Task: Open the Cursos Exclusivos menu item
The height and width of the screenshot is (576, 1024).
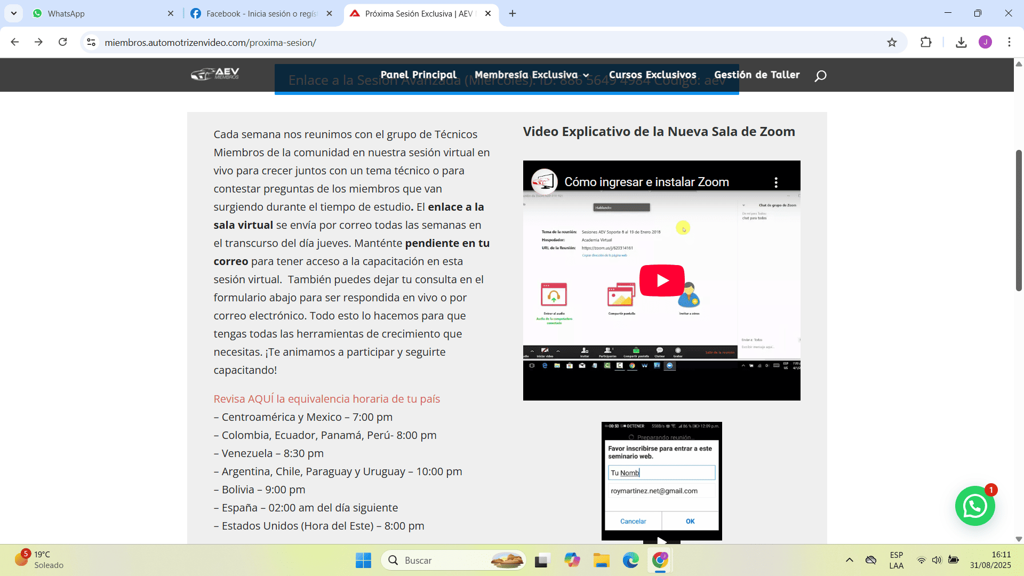Action: pos(652,75)
